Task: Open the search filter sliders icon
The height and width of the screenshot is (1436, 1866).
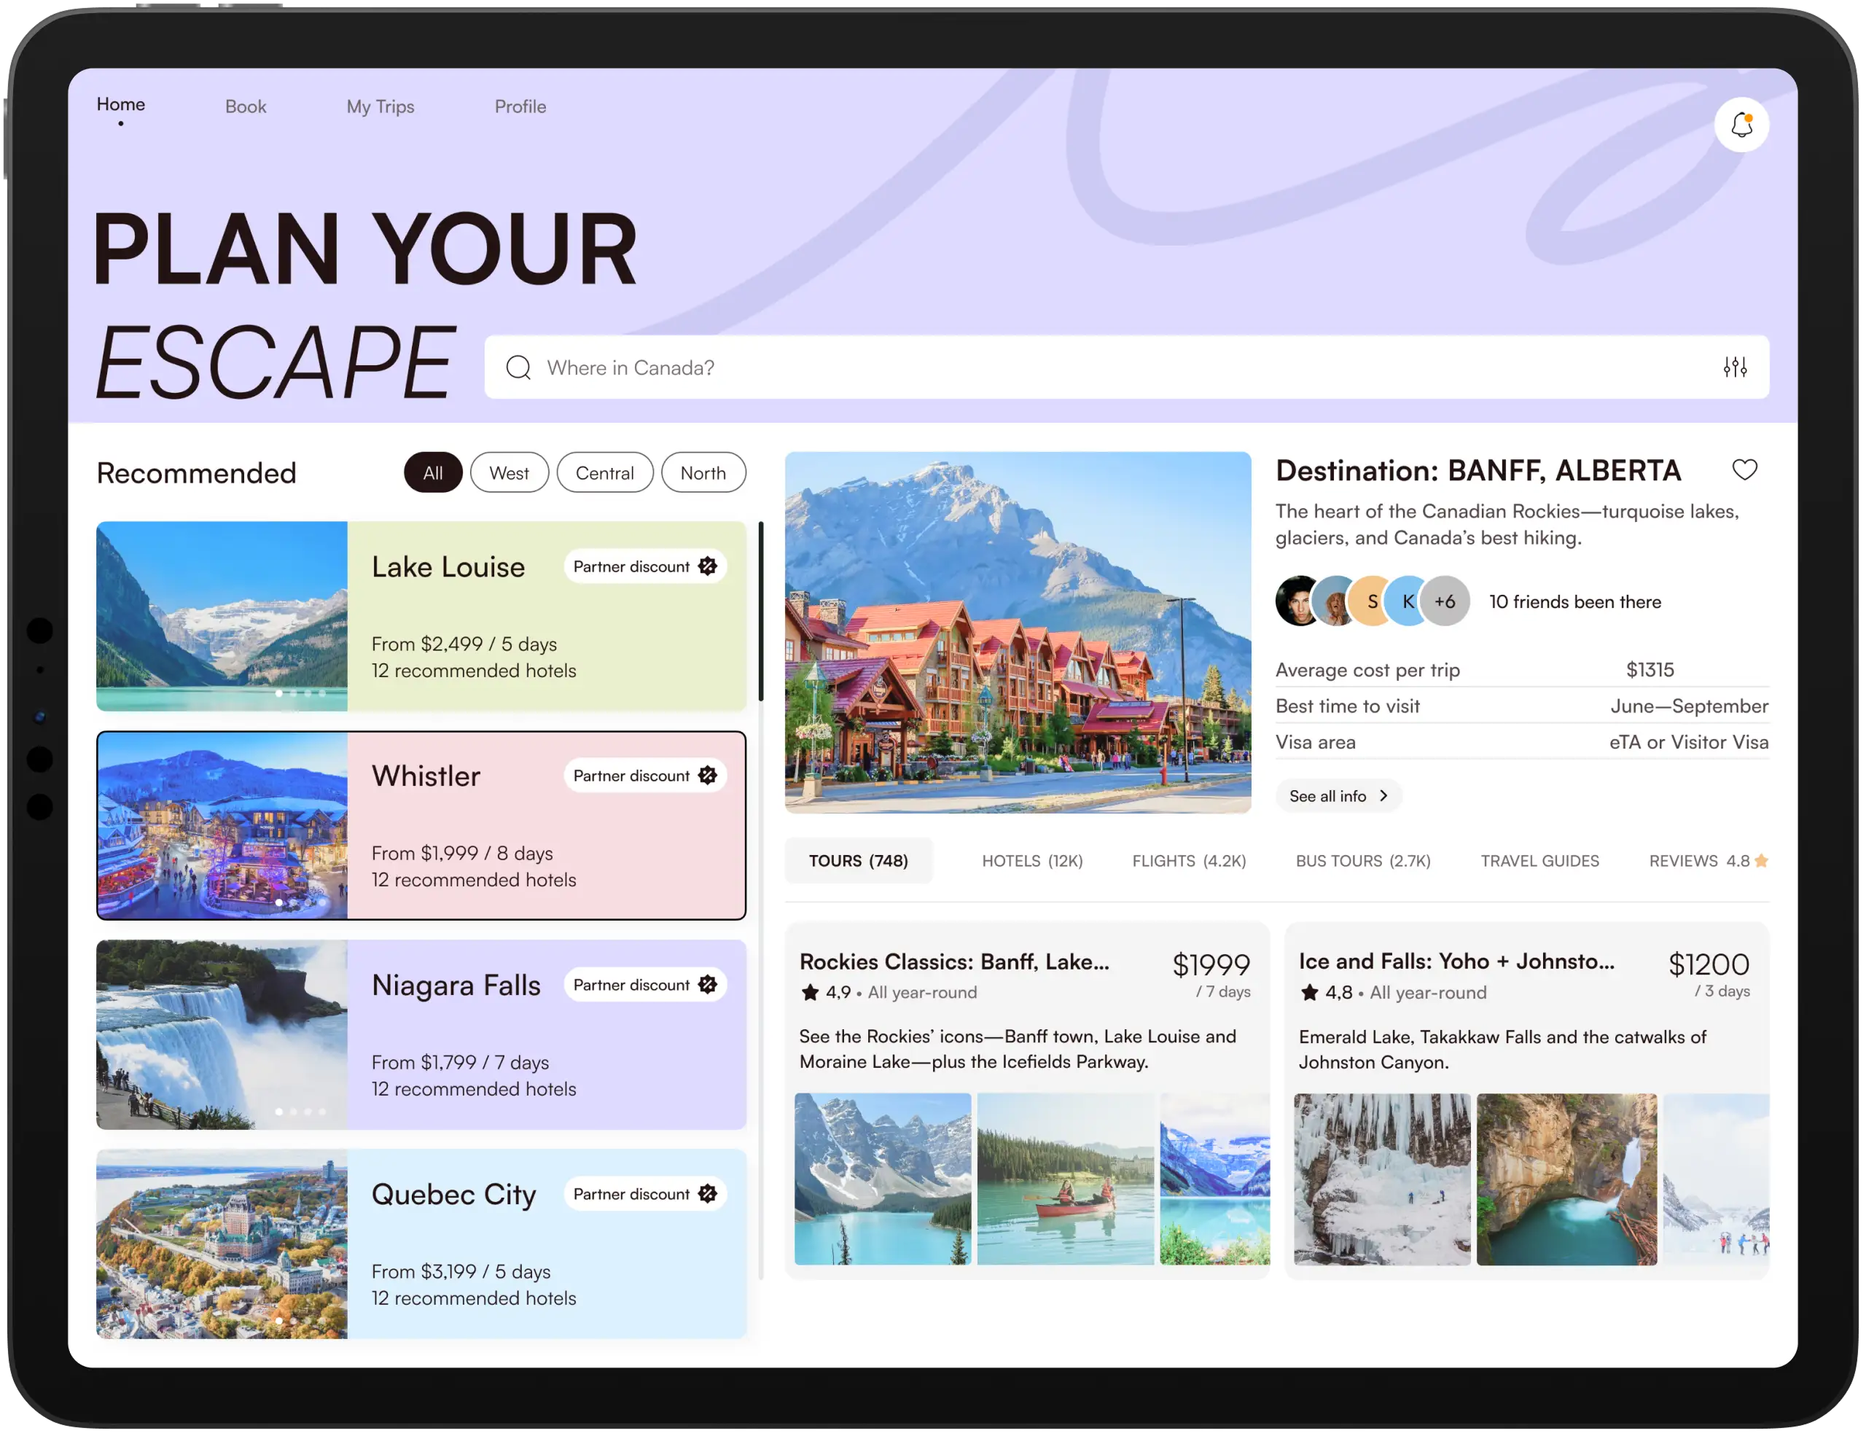Action: click(x=1736, y=367)
